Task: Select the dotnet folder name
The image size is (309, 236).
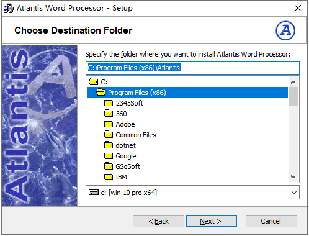Action: pos(125,145)
